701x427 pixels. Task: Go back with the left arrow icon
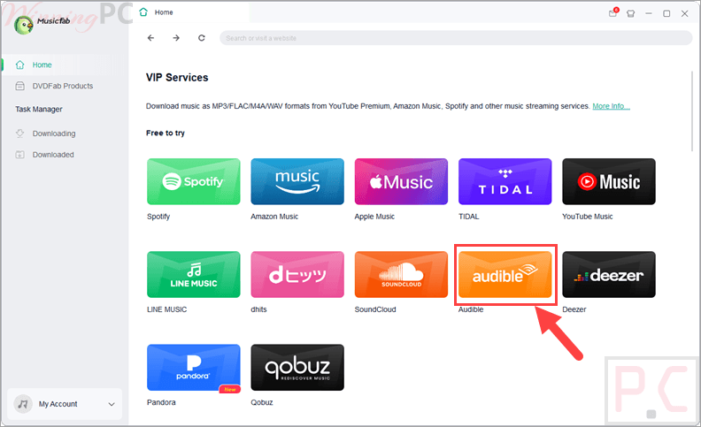coord(150,38)
